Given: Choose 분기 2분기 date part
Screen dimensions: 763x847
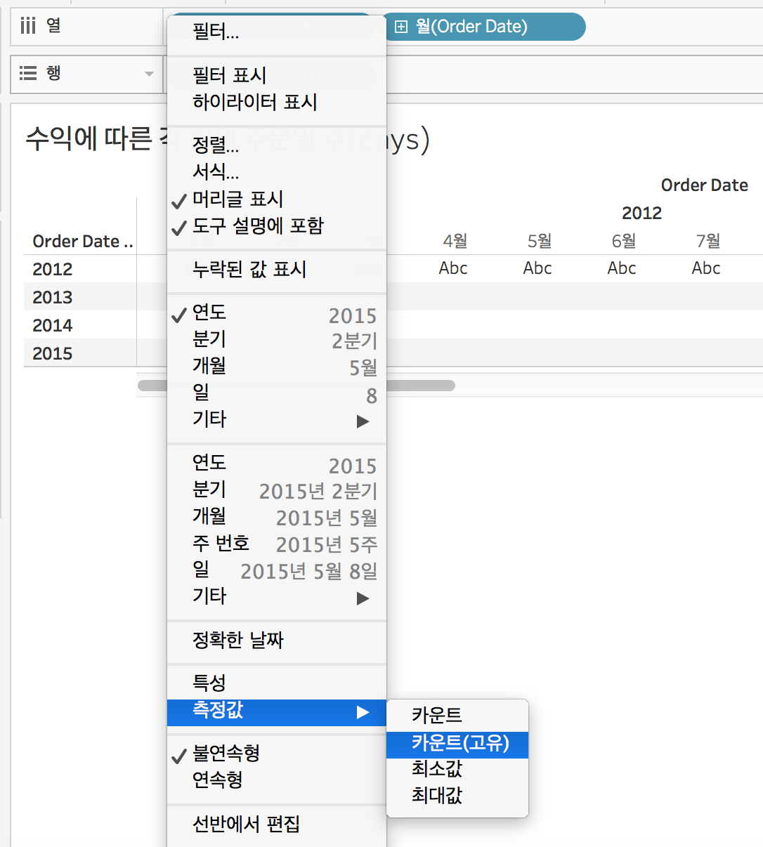Looking at the screenshot, I should pyautogui.click(x=277, y=339).
